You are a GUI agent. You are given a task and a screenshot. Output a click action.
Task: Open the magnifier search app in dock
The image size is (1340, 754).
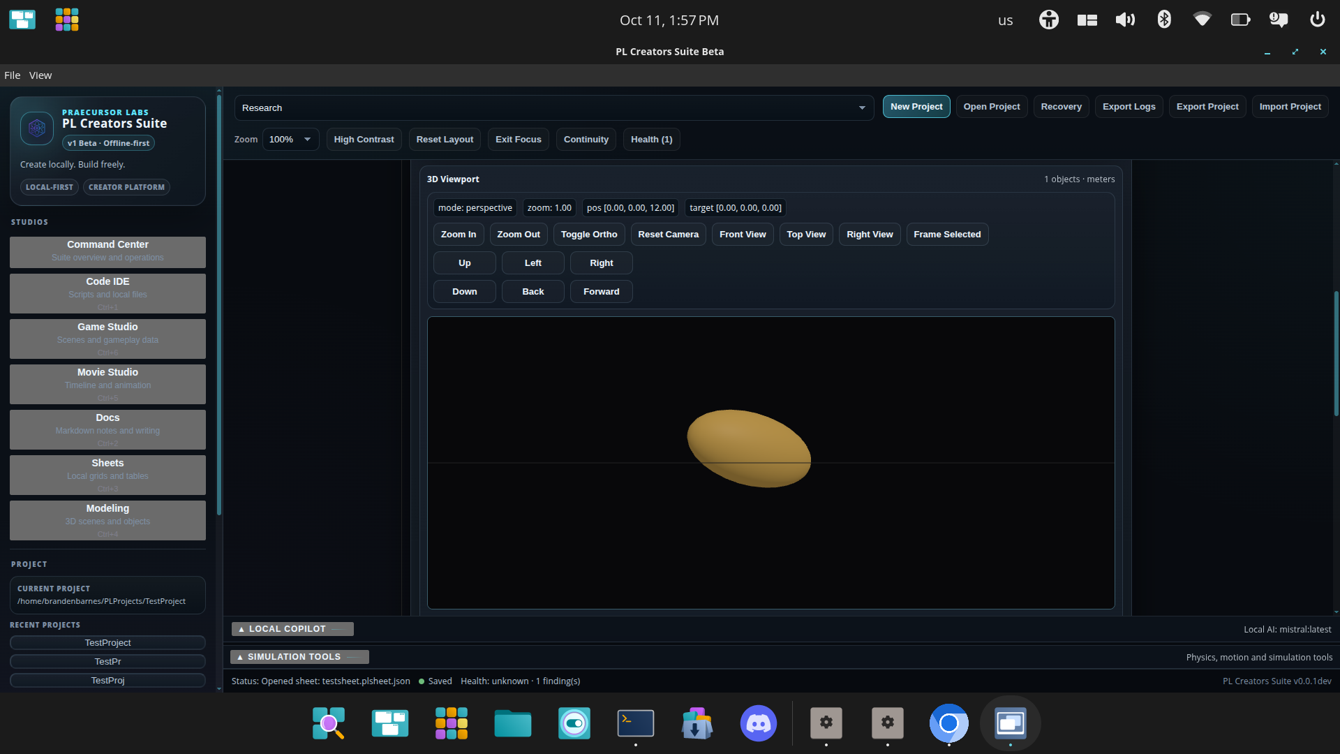pyautogui.click(x=329, y=723)
